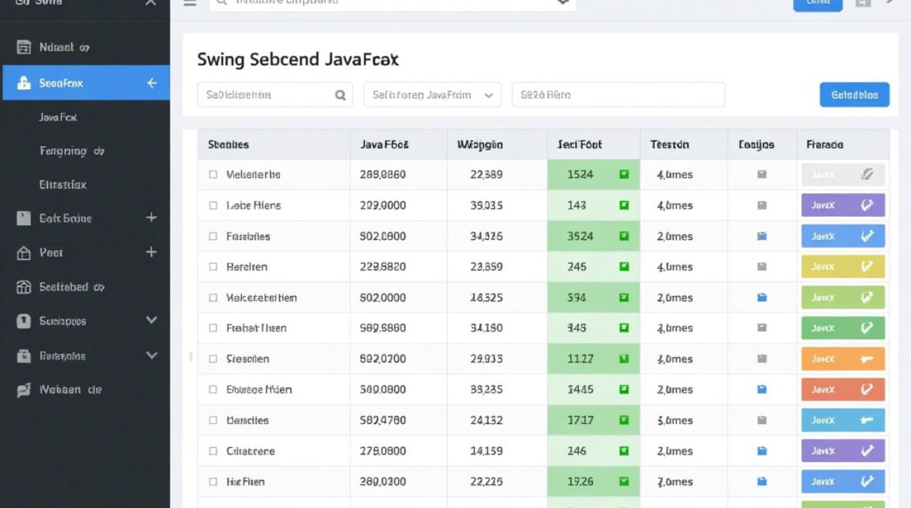This screenshot has width=911, height=508.
Task: Click the back arrow on SeeoFrex sidebar item
Action: (x=152, y=83)
